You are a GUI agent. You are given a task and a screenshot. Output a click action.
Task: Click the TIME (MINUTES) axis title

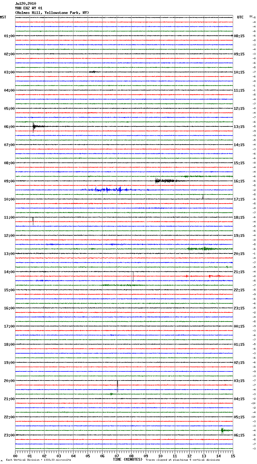pos(128,459)
